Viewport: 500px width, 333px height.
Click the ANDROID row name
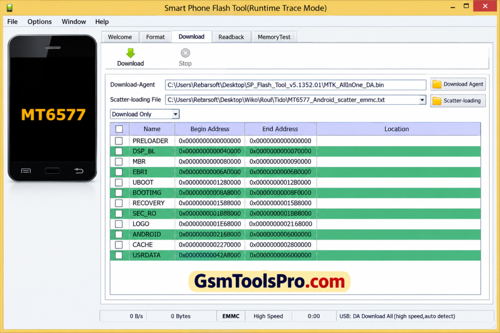[146, 235]
